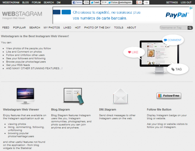
Task: Click 'Webstagram is the Best Instagram Web Viewer!' heading
Action: pyautogui.click(x=35, y=36)
